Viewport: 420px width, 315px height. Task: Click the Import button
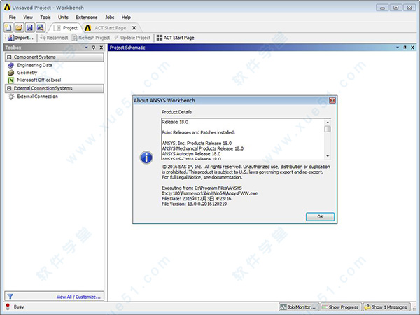[x=20, y=38]
